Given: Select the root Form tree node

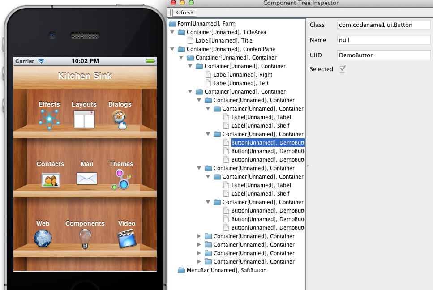Looking at the screenshot, I should click(x=206, y=24).
